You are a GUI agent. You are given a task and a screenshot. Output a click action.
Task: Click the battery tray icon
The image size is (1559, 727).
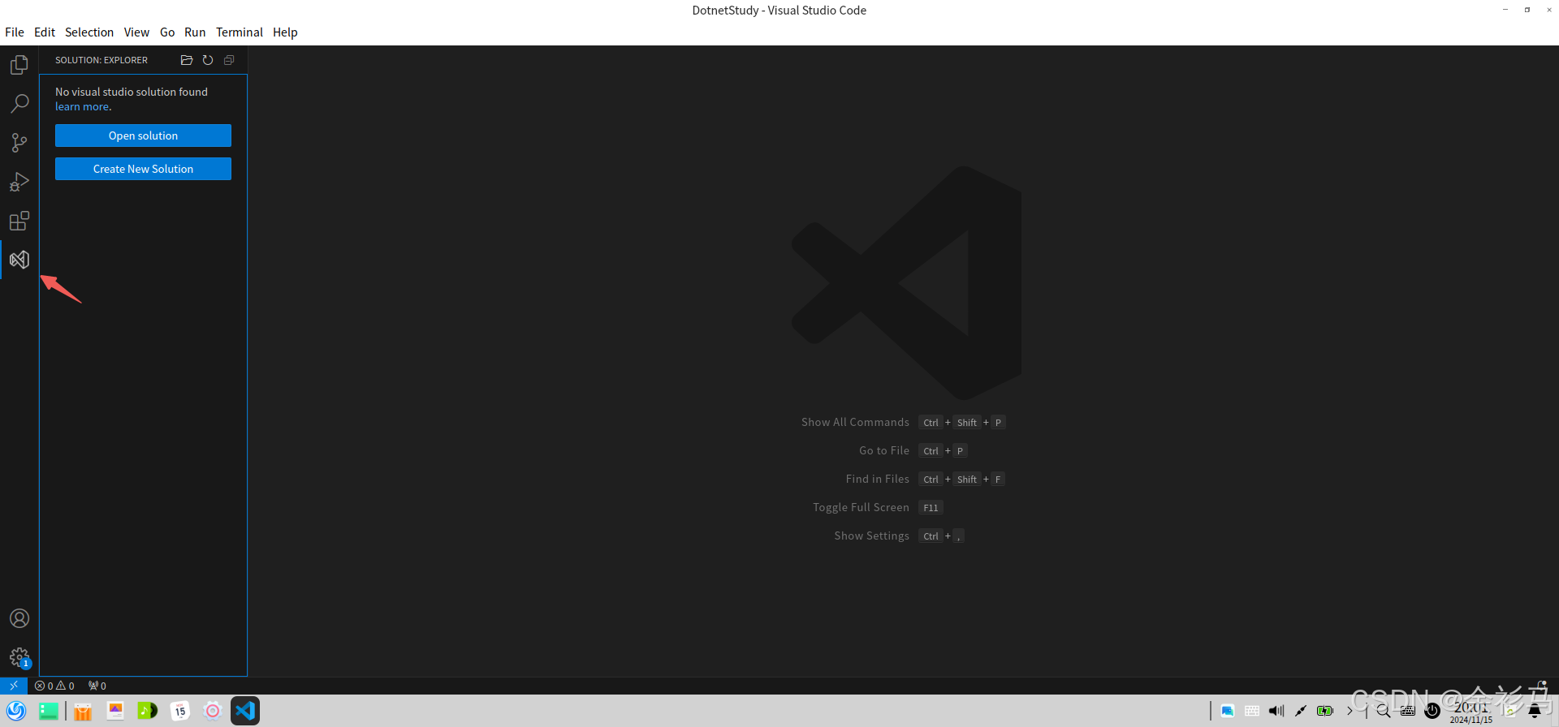coord(1325,711)
